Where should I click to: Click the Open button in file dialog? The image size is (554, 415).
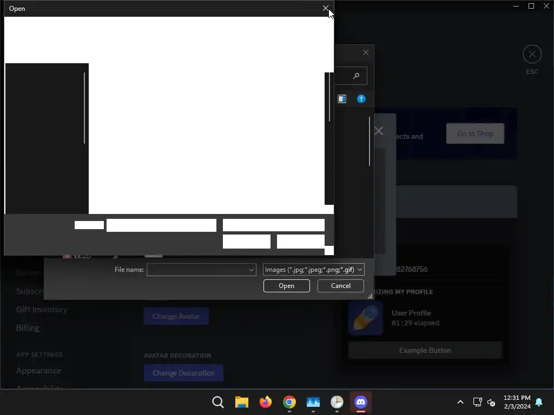point(287,286)
